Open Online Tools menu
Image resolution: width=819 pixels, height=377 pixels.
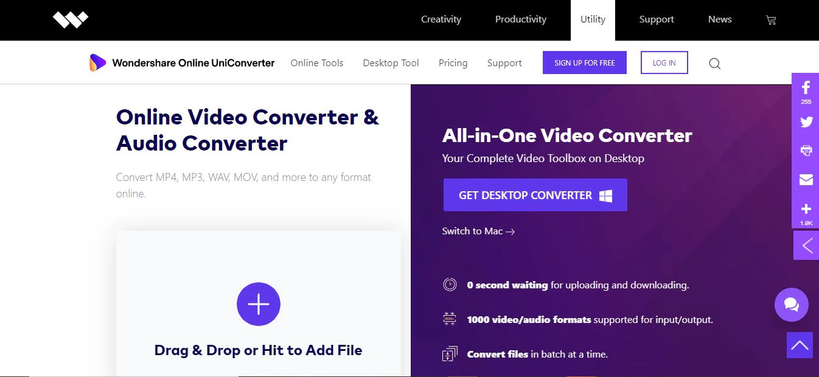(x=317, y=63)
